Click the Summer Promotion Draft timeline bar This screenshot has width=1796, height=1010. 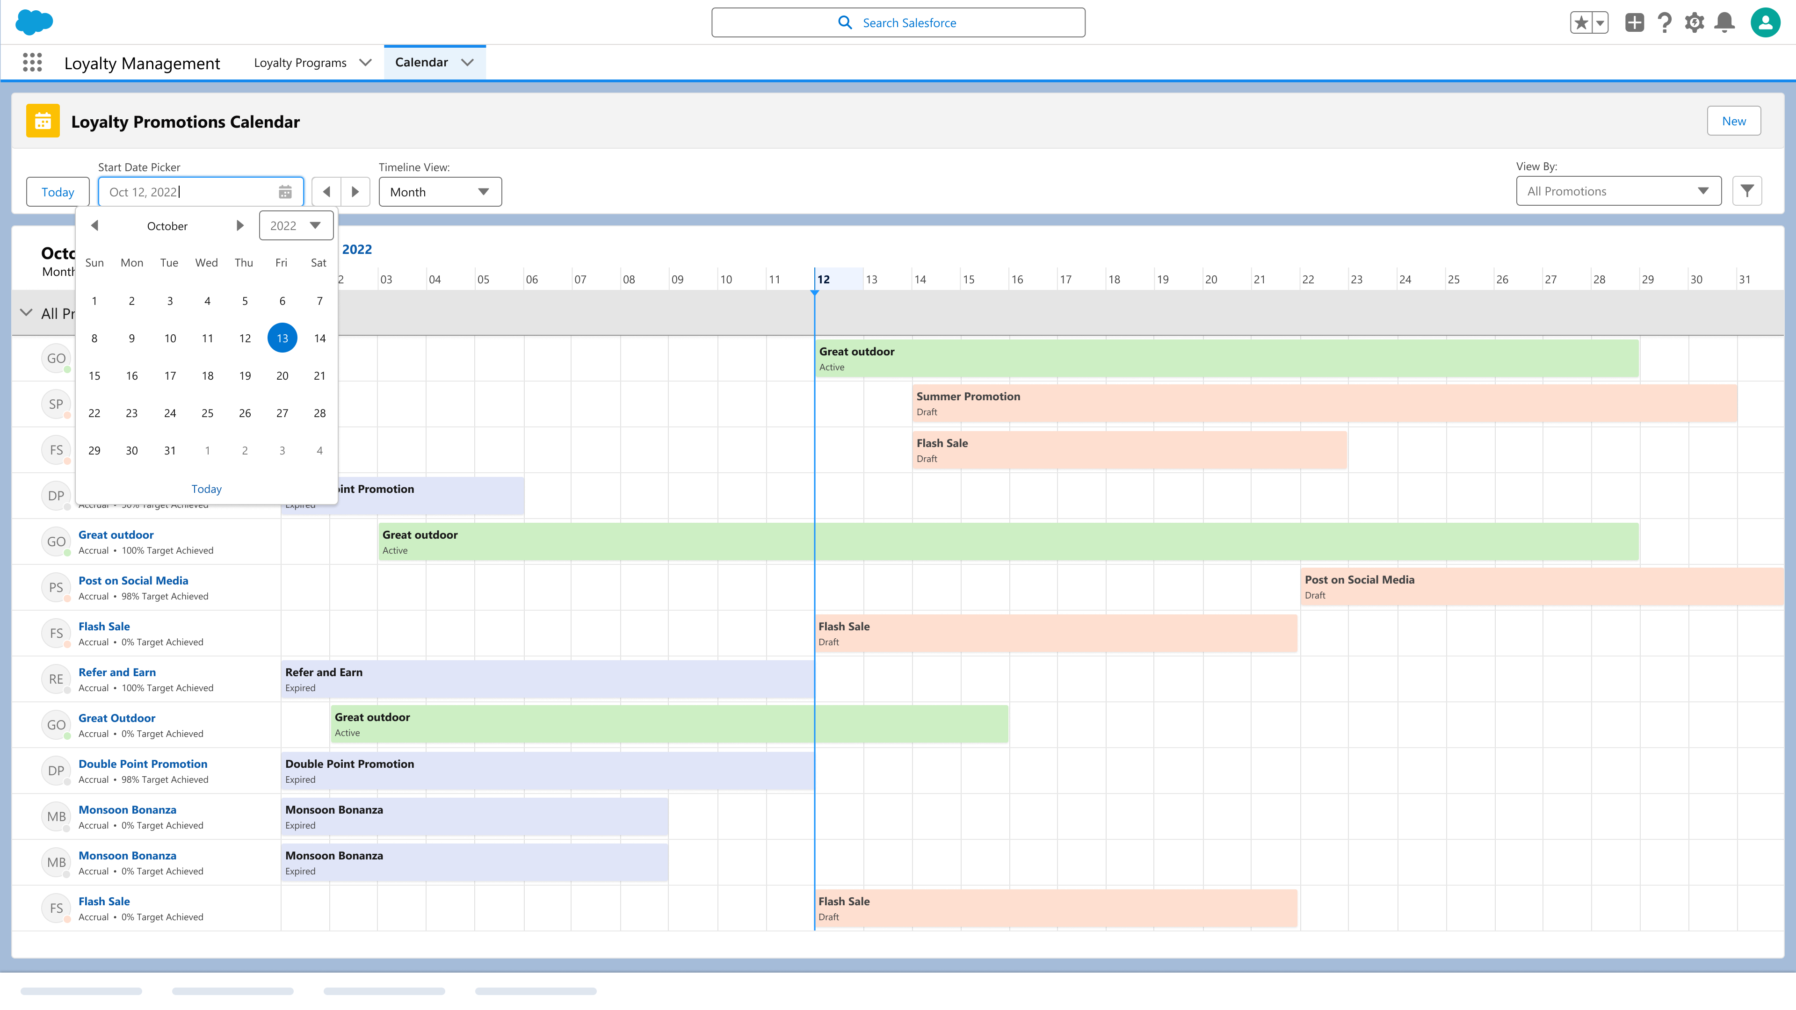click(x=1325, y=404)
